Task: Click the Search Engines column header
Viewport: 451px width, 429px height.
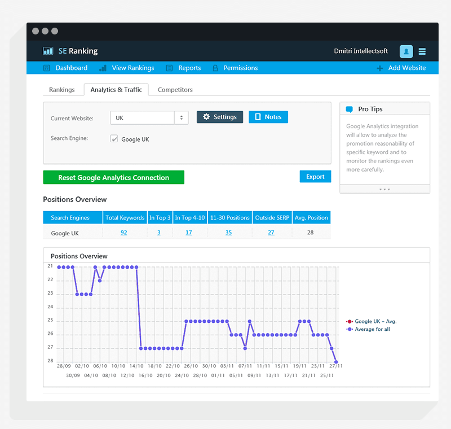Action: pyautogui.click(x=73, y=217)
